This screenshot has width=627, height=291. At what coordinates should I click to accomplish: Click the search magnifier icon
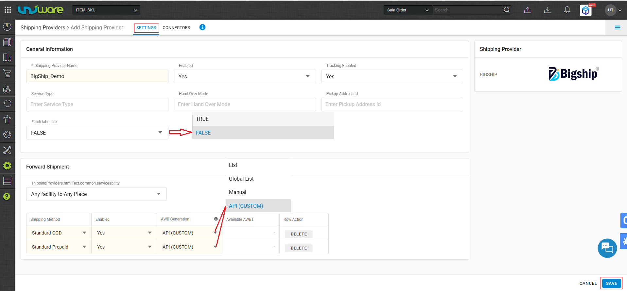tap(507, 10)
